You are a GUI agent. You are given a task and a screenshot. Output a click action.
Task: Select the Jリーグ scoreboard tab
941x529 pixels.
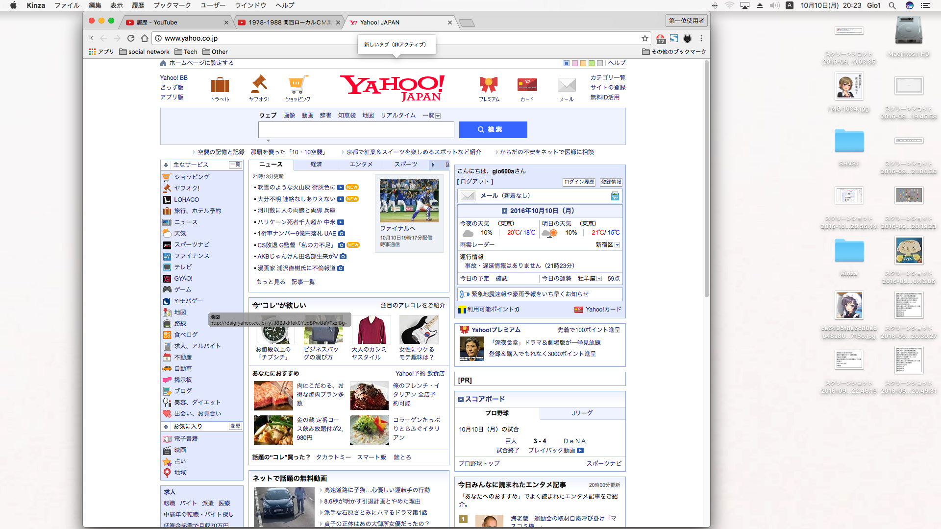click(582, 413)
